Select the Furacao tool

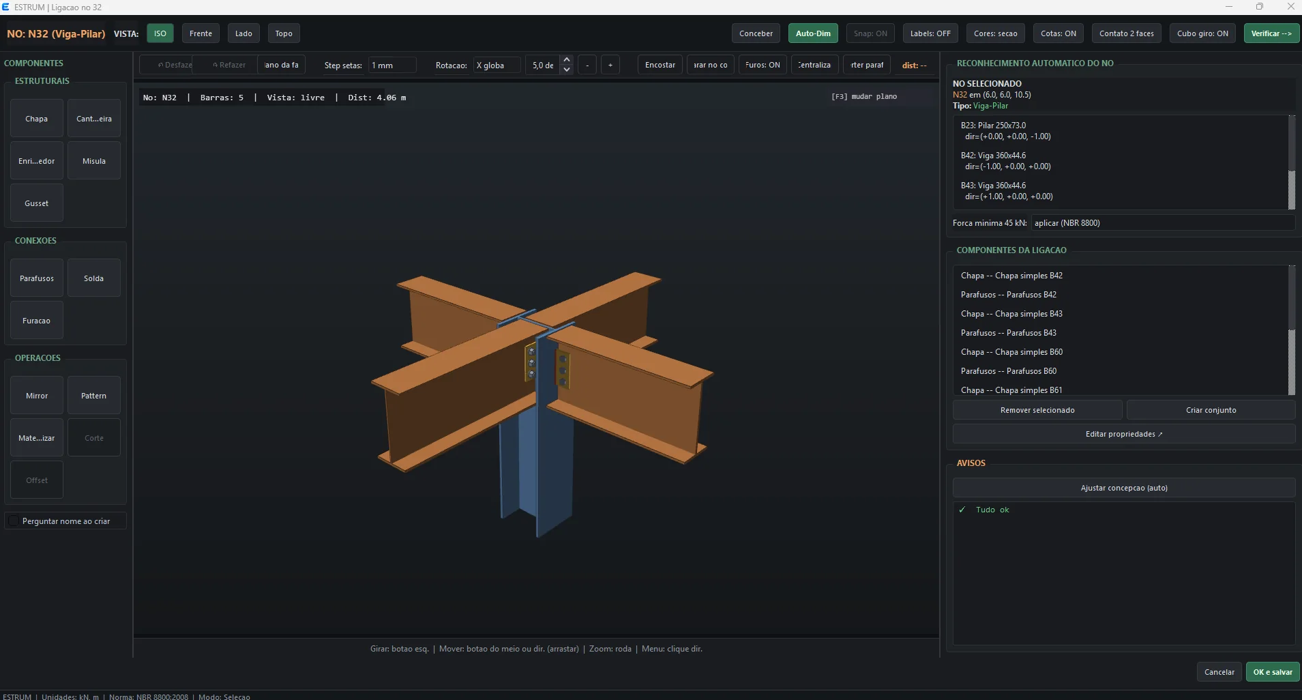pos(37,321)
